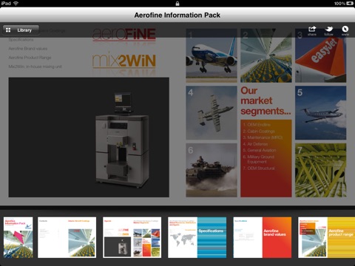Tap the small private plane image 5
355x266 pixels.
pyautogui.click(x=321, y=113)
